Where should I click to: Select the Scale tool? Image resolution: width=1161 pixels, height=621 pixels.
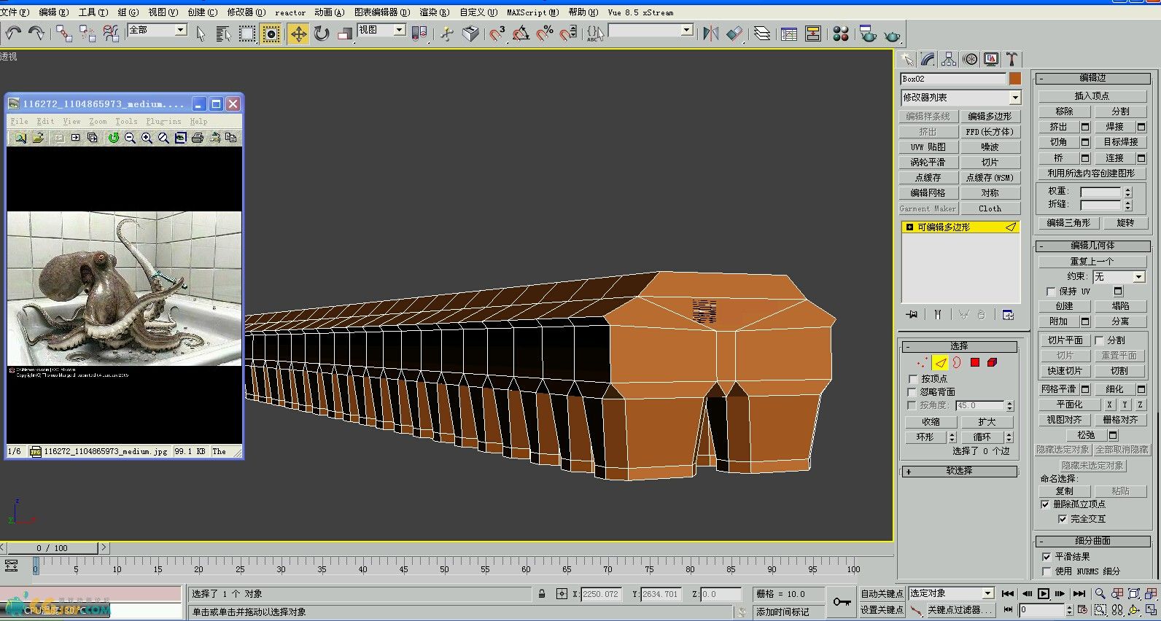[345, 34]
